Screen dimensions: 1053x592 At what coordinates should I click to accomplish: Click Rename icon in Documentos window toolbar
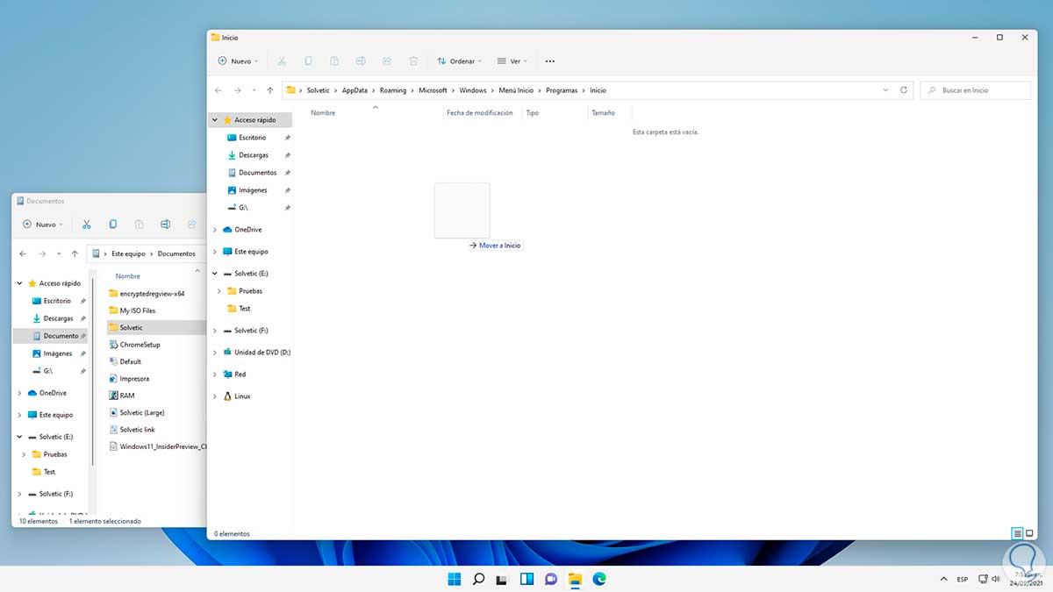(166, 225)
